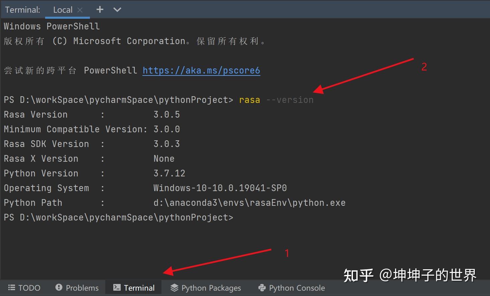
Task: Click the last PS prompt line
Action: [x=118, y=217]
